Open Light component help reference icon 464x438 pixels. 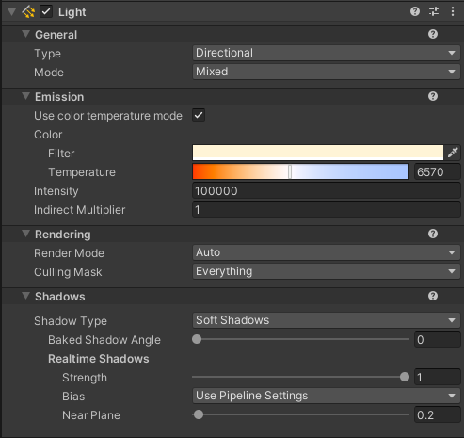tap(415, 11)
